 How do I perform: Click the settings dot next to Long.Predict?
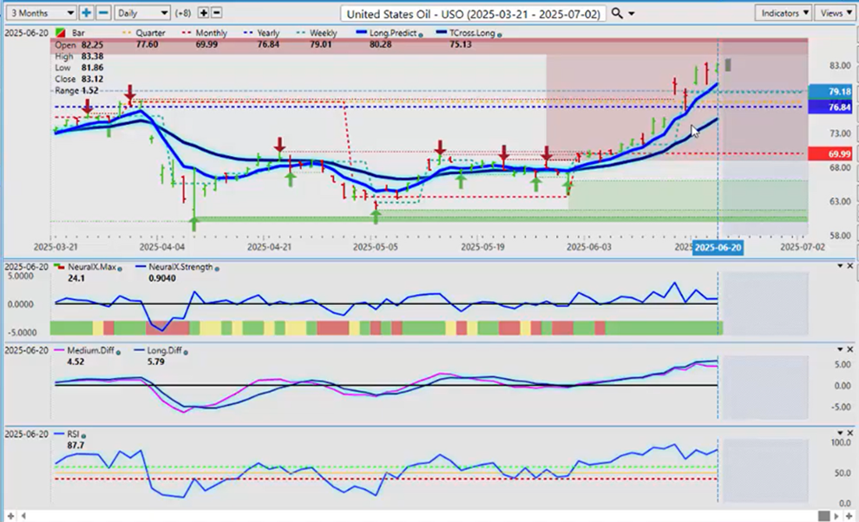click(x=421, y=35)
